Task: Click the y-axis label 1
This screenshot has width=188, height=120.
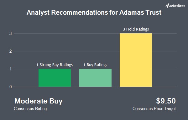Action: coord(11,69)
